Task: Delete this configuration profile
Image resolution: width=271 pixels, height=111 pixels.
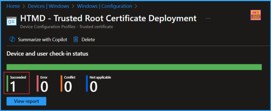Action: (x=88, y=39)
